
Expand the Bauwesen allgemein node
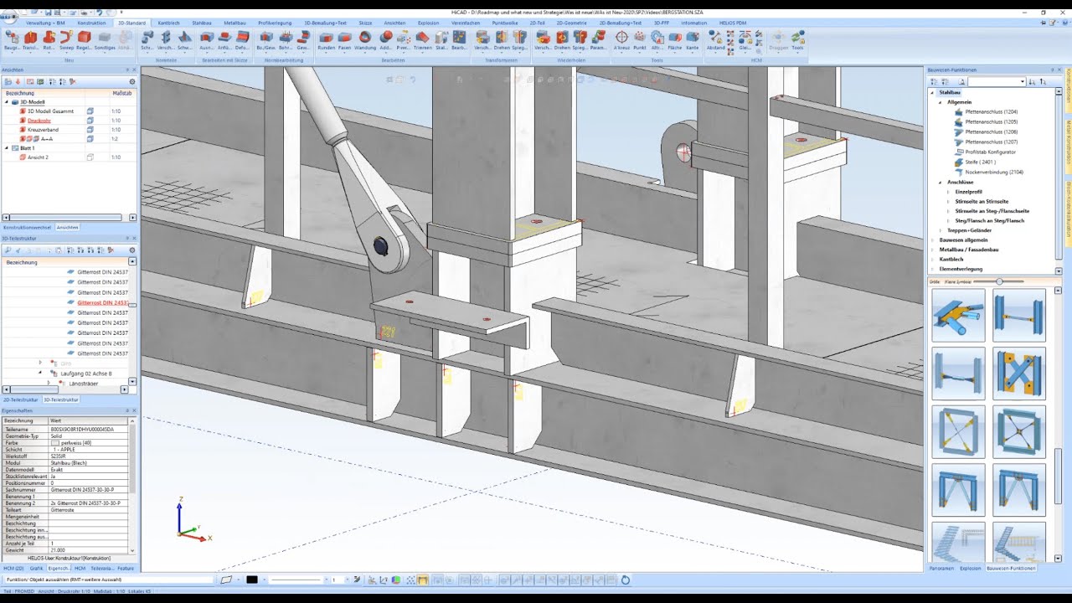tap(932, 240)
